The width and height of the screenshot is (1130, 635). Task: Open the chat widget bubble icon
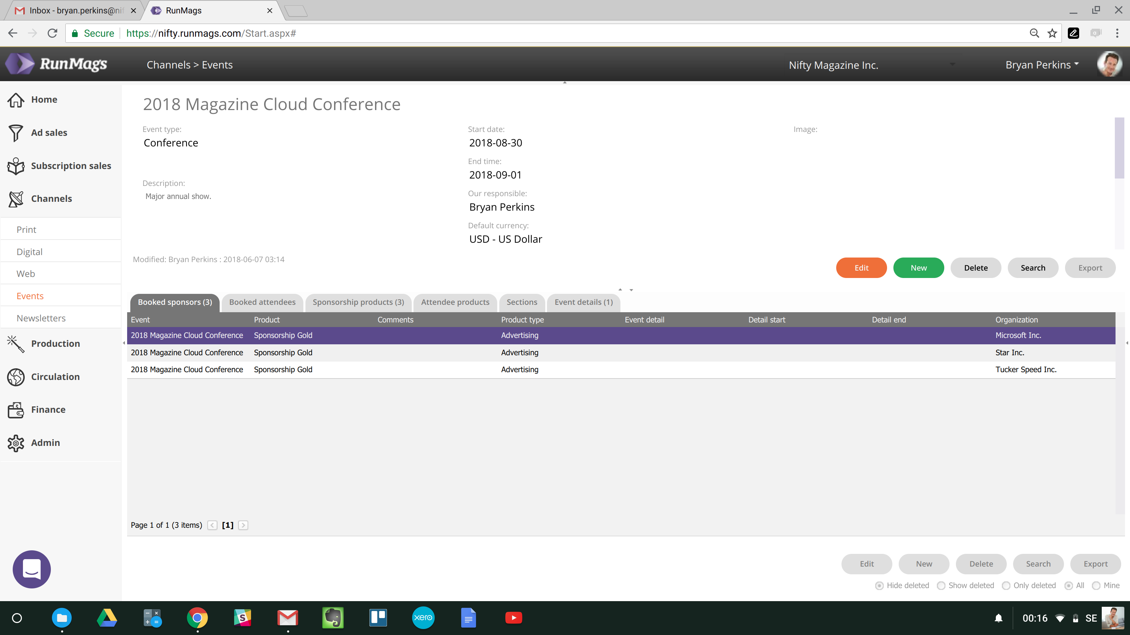(31, 569)
